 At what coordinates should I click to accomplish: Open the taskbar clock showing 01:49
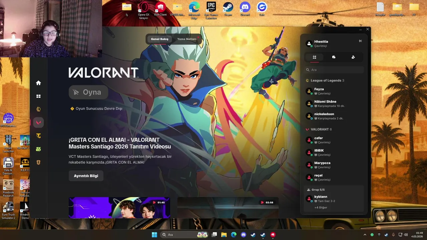tap(417, 235)
